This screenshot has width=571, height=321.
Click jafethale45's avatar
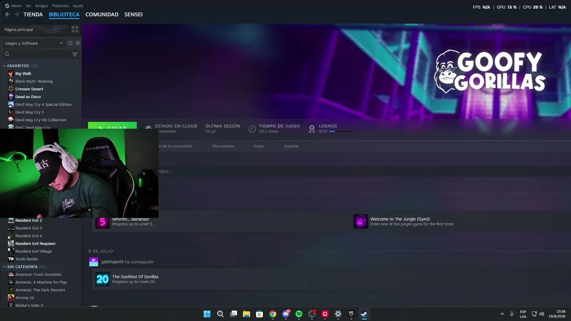point(94,262)
